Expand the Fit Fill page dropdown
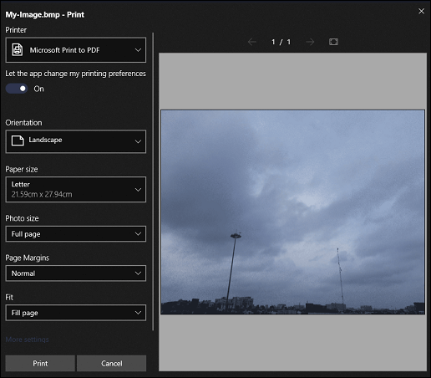Viewport: 431px width, 378px height. click(76, 313)
